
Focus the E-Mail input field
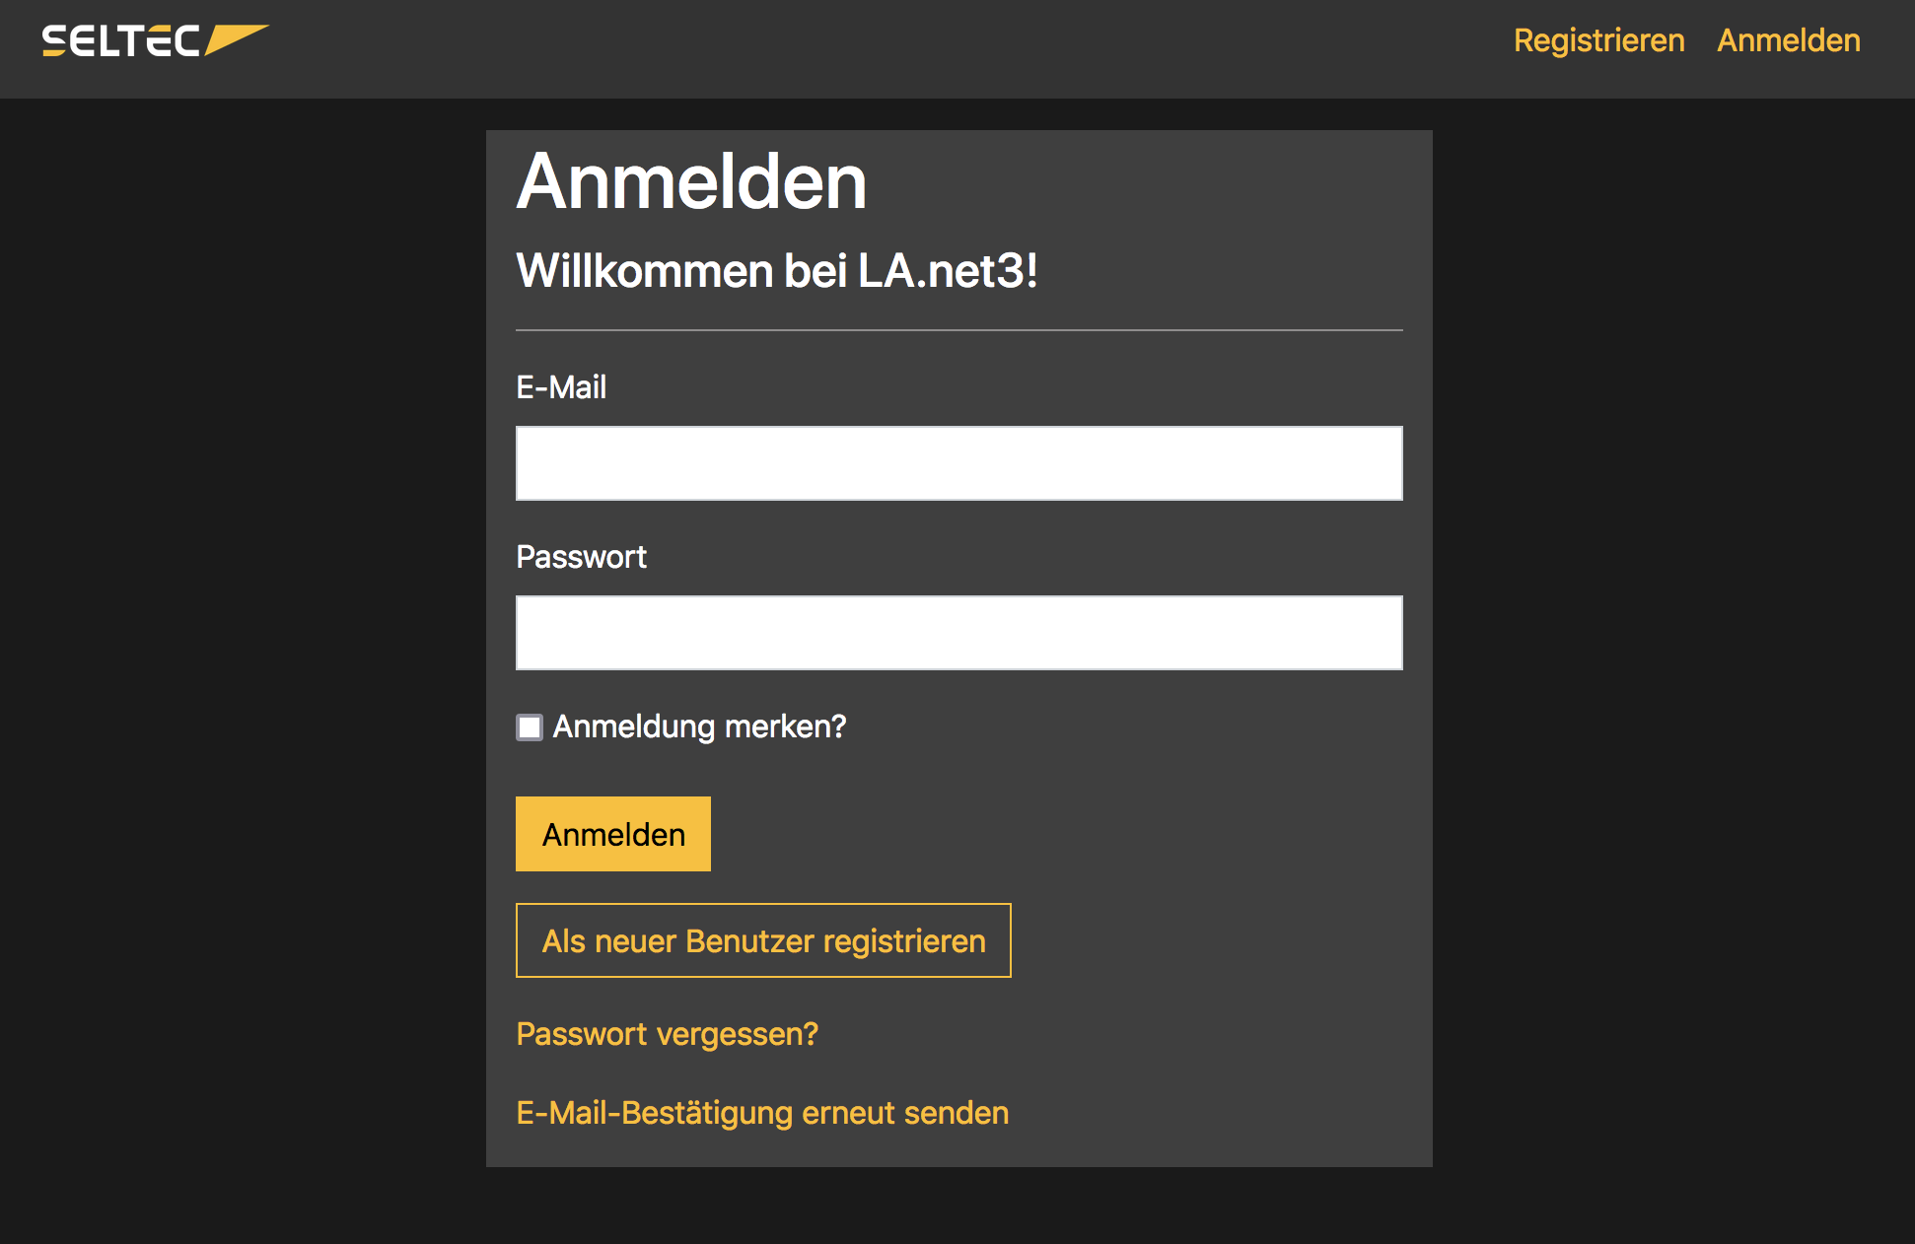point(958,463)
